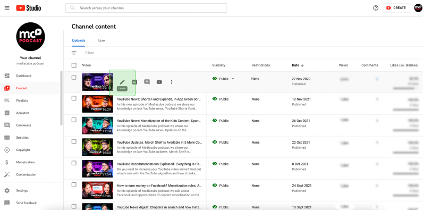The image size is (423, 210).
Task: Open How to earn money on Facebook title
Action: 159,186
